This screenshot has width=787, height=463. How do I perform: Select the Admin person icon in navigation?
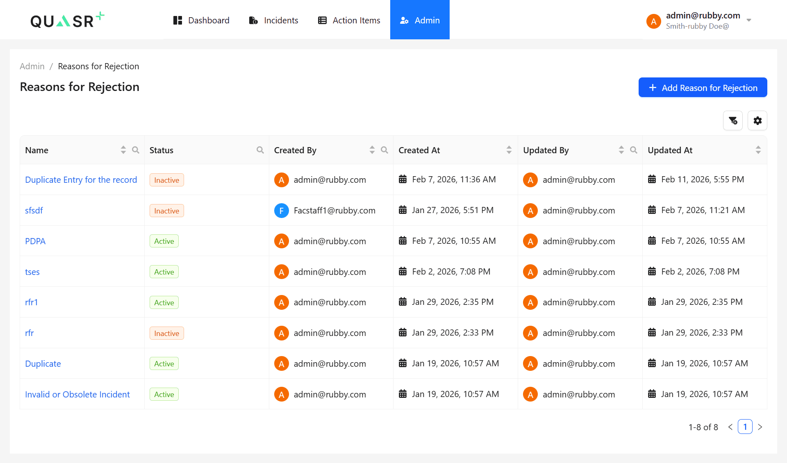[404, 20]
